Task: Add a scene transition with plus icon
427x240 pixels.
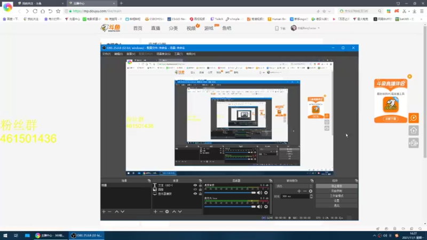Action: point(299,191)
